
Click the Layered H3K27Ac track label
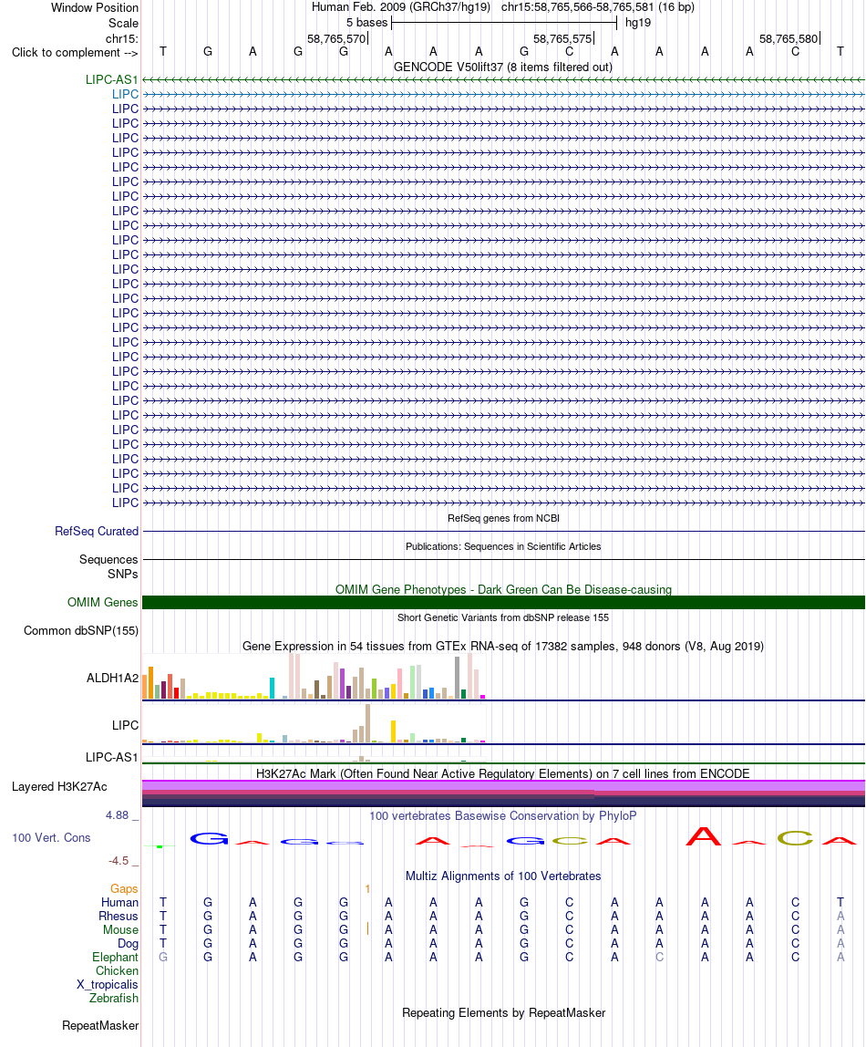59,786
